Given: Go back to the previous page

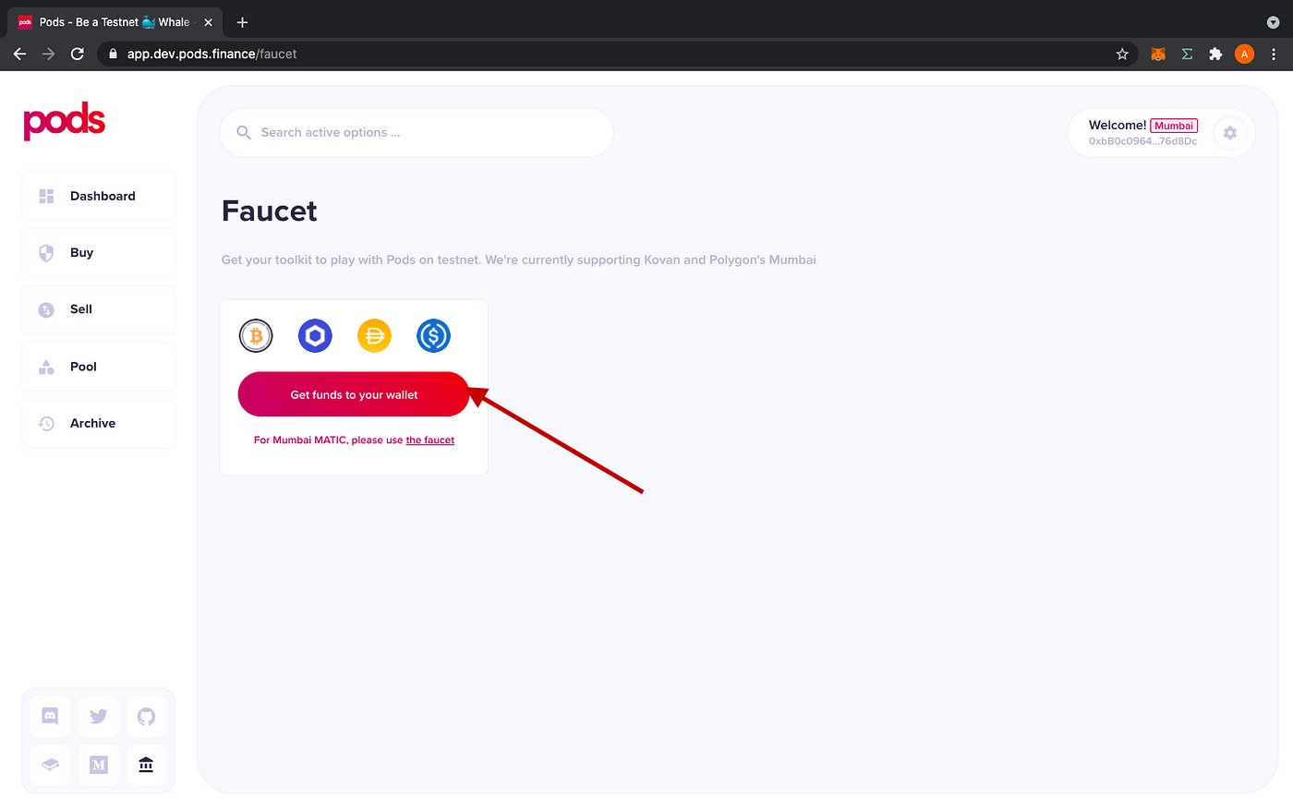Looking at the screenshot, I should coord(19,54).
